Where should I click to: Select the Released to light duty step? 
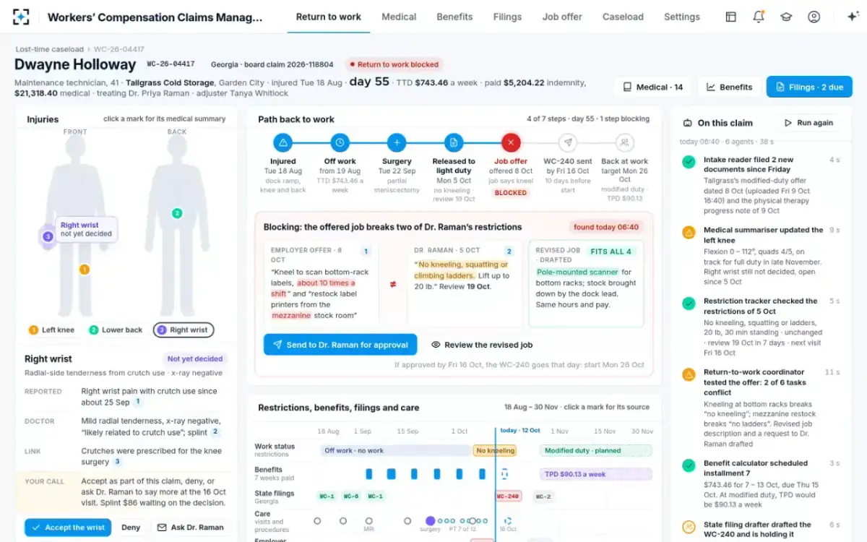(x=454, y=142)
